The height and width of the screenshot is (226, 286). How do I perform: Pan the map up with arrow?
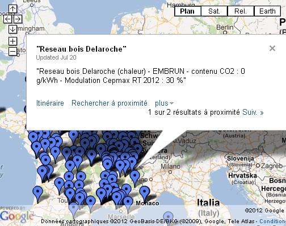pos(12,9)
